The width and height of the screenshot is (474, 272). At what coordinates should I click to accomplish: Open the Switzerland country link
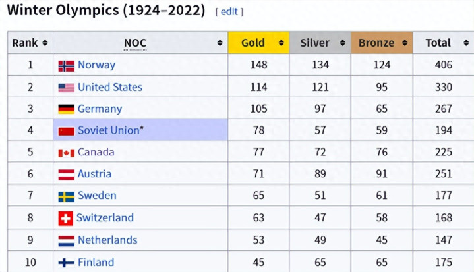point(105,217)
